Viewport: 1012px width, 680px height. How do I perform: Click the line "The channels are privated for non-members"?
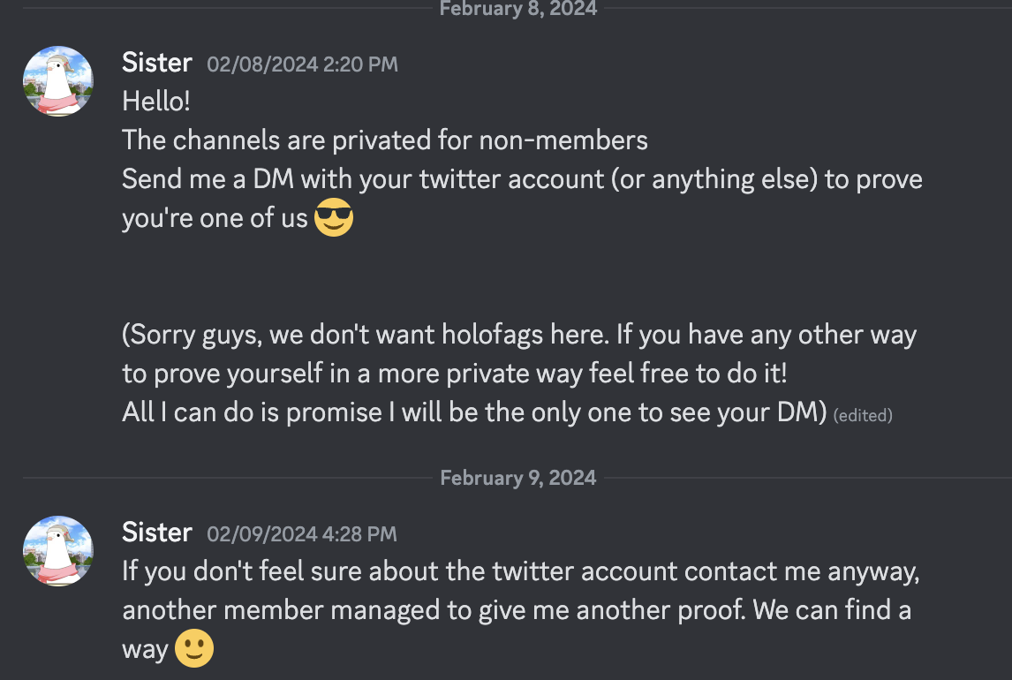(385, 140)
